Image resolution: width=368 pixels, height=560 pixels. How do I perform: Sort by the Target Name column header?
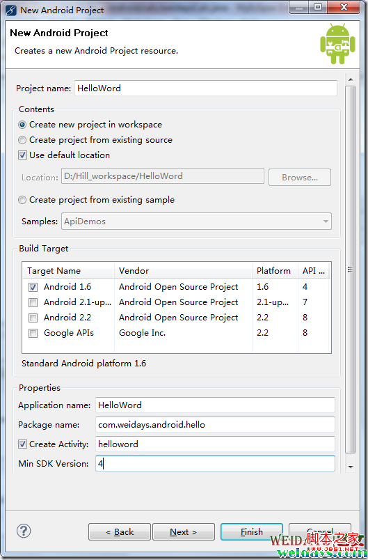point(68,271)
